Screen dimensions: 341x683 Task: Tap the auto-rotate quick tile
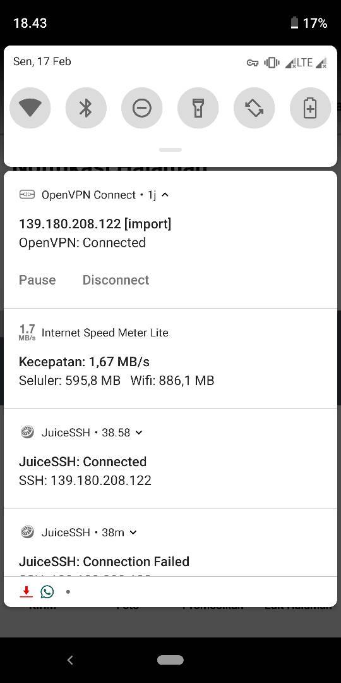point(254,108)
